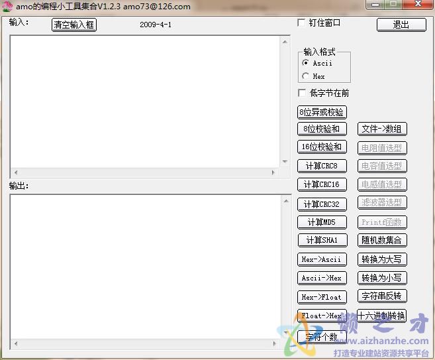This screenshot has width=435, height=360.
Task: Compute CRC16 with 计算CRC16
Action: tap(322, 184)
